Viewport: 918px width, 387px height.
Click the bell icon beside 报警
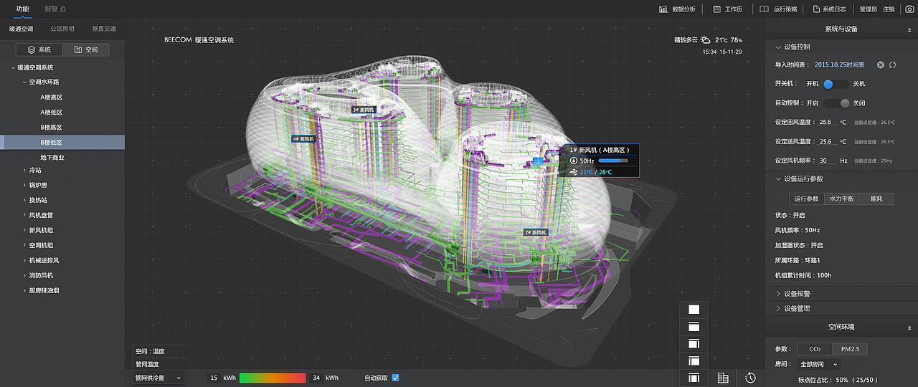coord(64,9)
